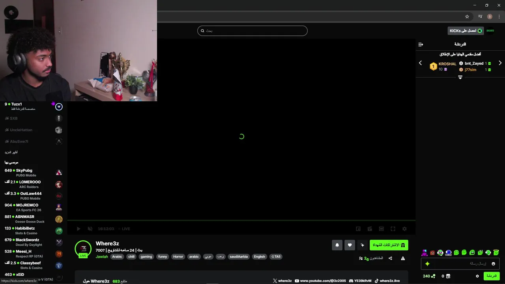Select the funny tag
Screen dimensions: 505x284
click(163, 256)
